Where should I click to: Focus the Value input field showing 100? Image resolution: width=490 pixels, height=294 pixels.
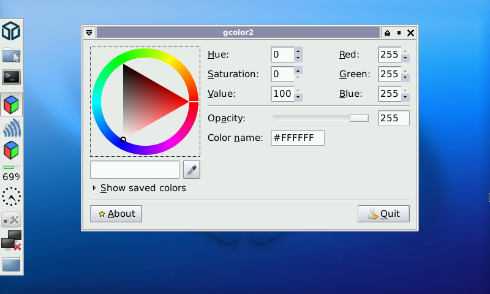282,94
